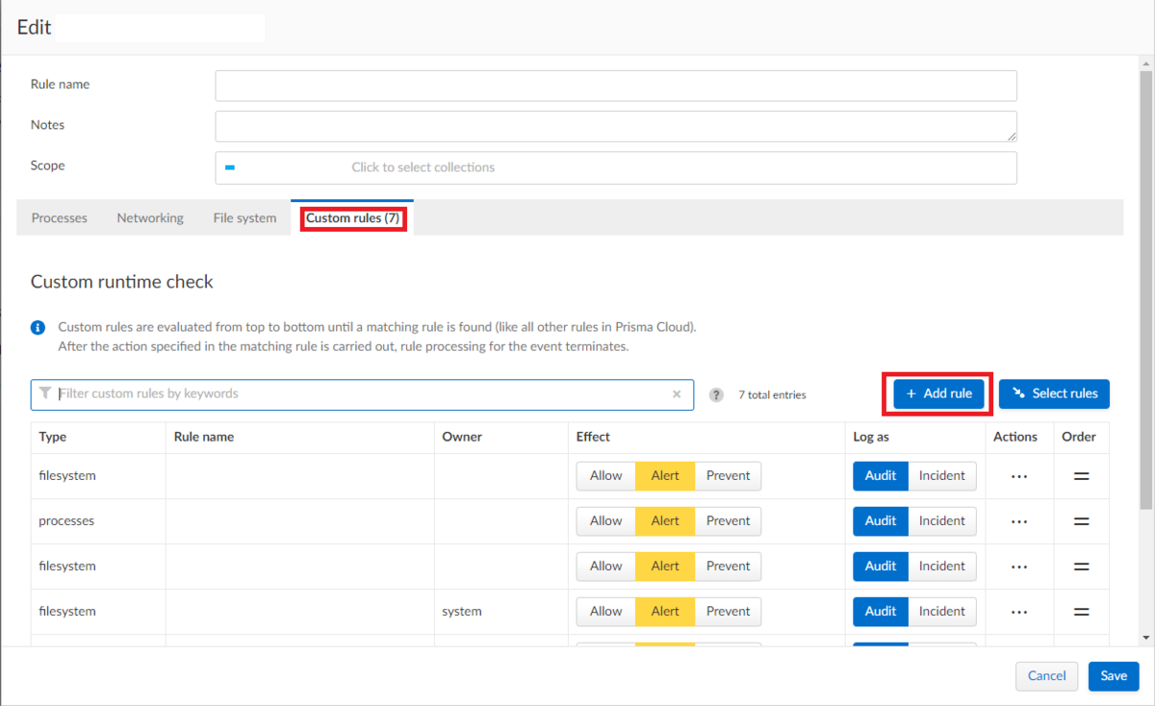Image resolution: width=1155 pixels, height=706 pixels.
Task: Cancel editing the rule
Action: [1046, 676]
